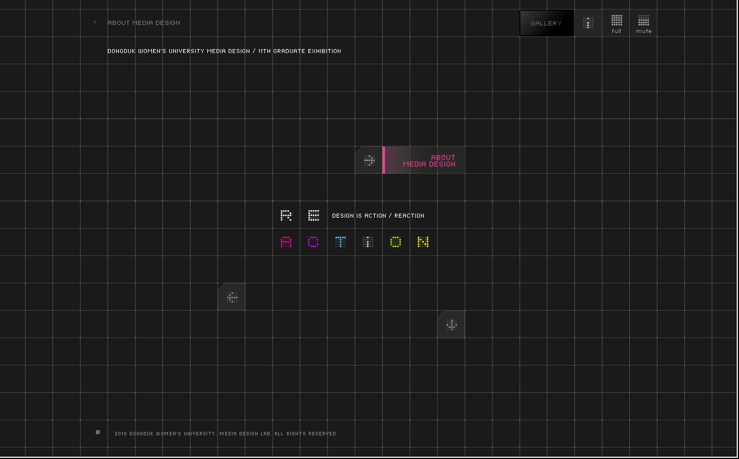The height and width of the screenshot is (459, 739).
Task: Click the down arrow navigation tile
Action: click(451, 324)
